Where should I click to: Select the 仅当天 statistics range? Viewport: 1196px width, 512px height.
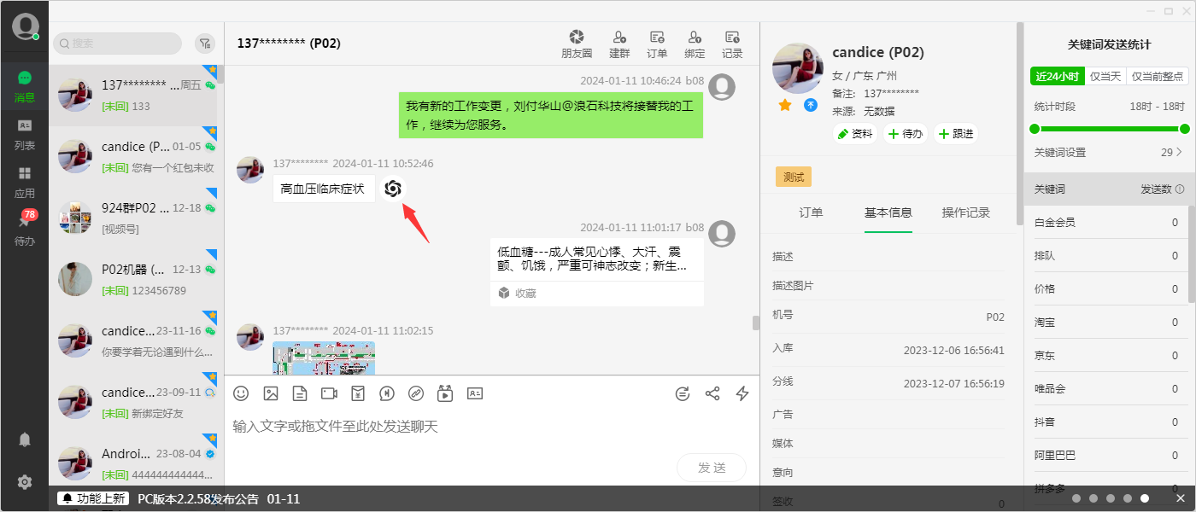coord(1105,76)
